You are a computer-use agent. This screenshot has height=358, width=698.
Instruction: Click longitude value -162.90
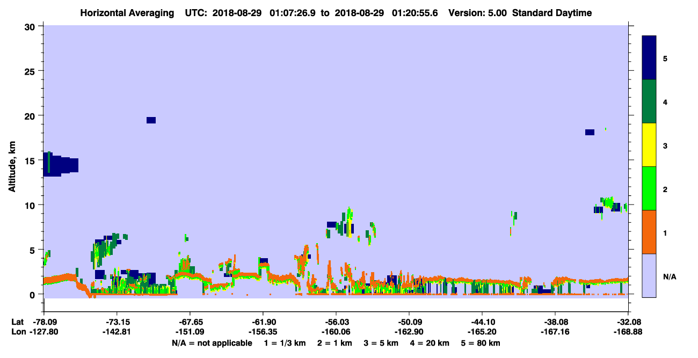[409, 332]
